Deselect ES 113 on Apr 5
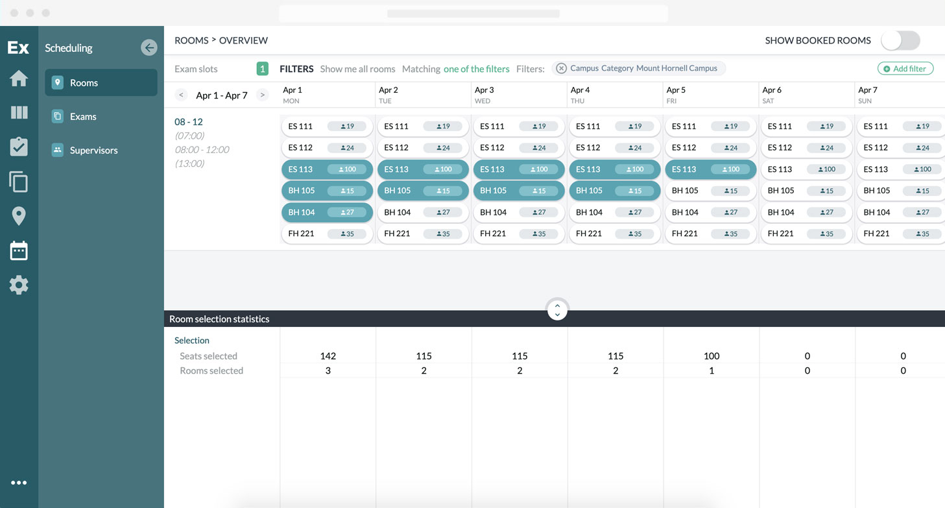945x508 pixels. tap(711, 169)
